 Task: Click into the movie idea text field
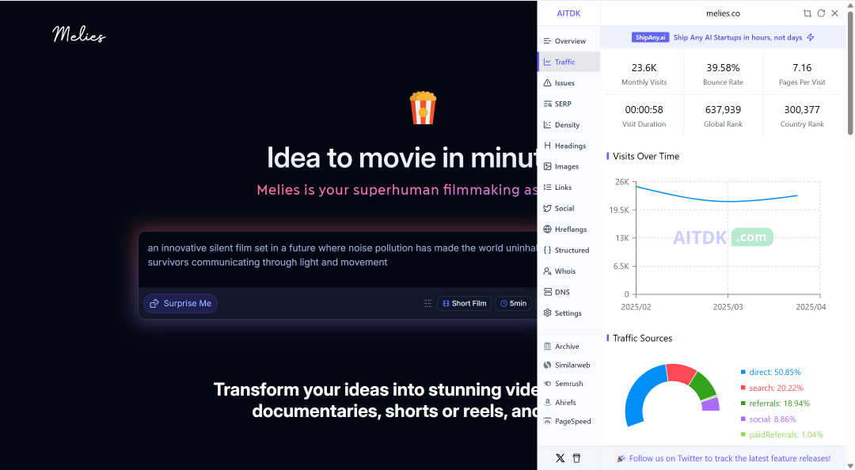[x=338, y=259]
